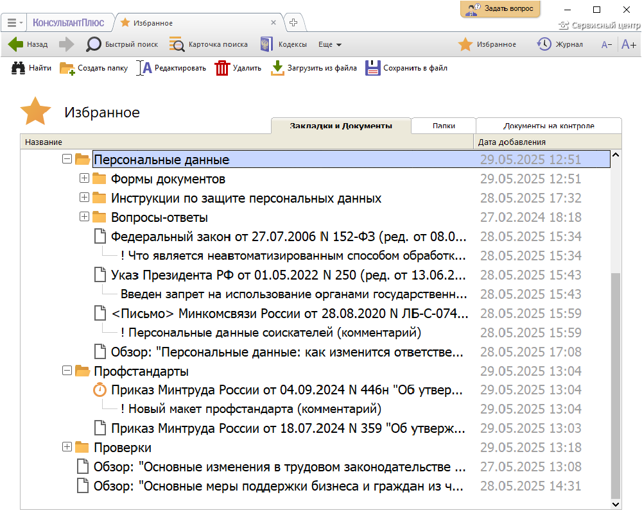Click the Формы документов folder icon
Image resolution: width=642 pixels, height=513 pixels.
[x=99, y=179]
